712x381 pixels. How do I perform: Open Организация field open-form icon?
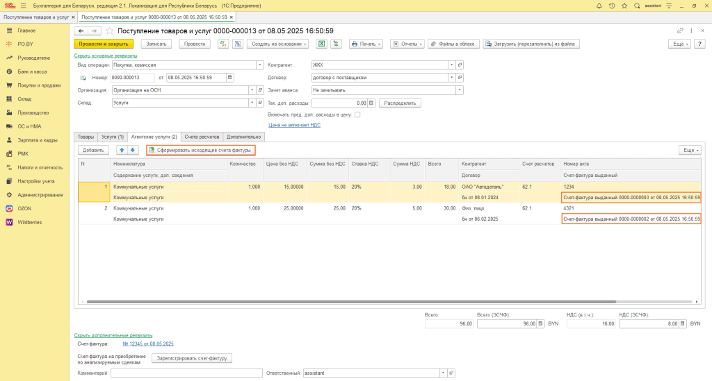(260, 90)
